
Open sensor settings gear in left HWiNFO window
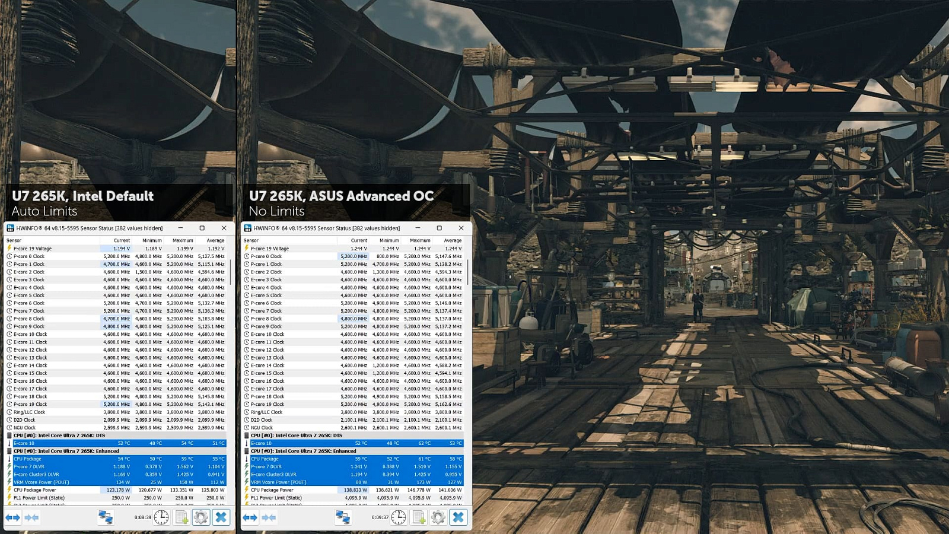[x=201, y=517]
